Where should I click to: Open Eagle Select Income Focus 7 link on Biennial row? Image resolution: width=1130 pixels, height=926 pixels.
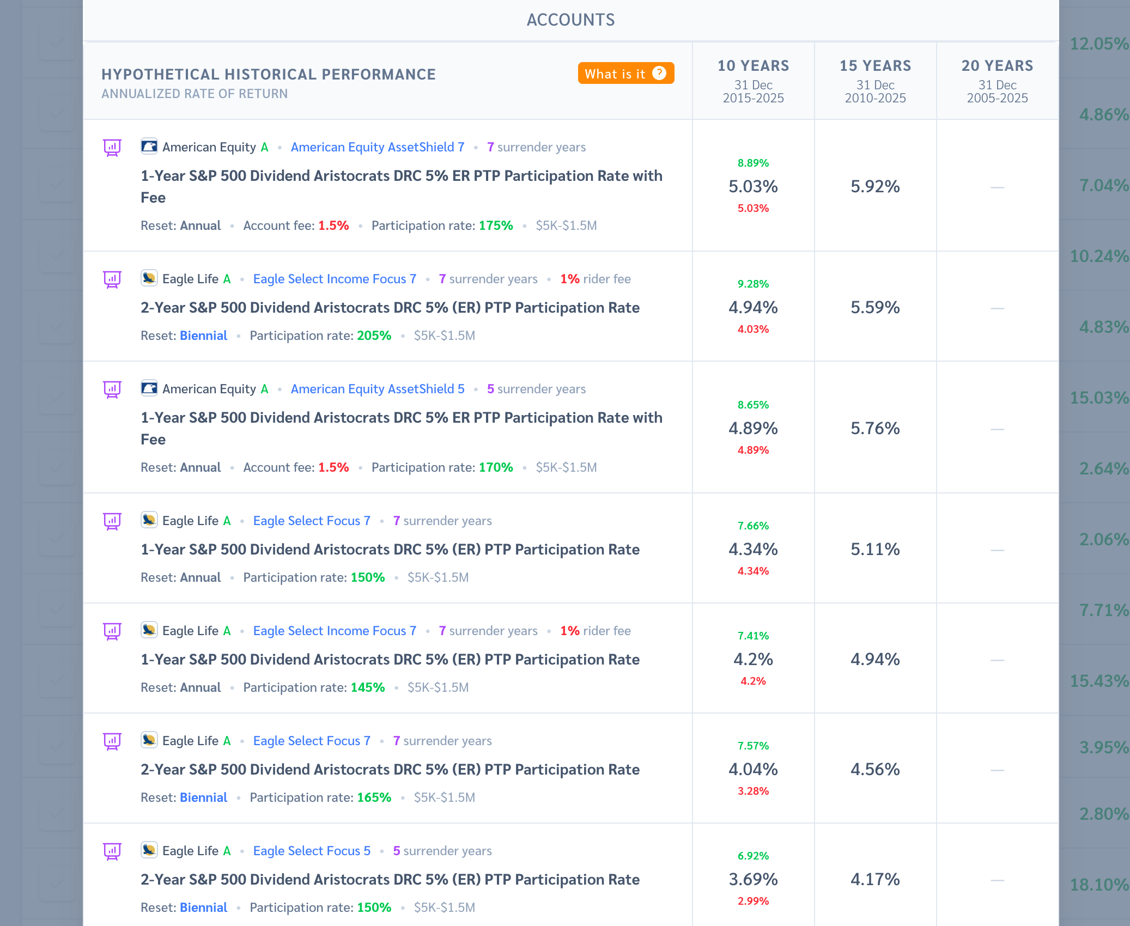(335, 279)
